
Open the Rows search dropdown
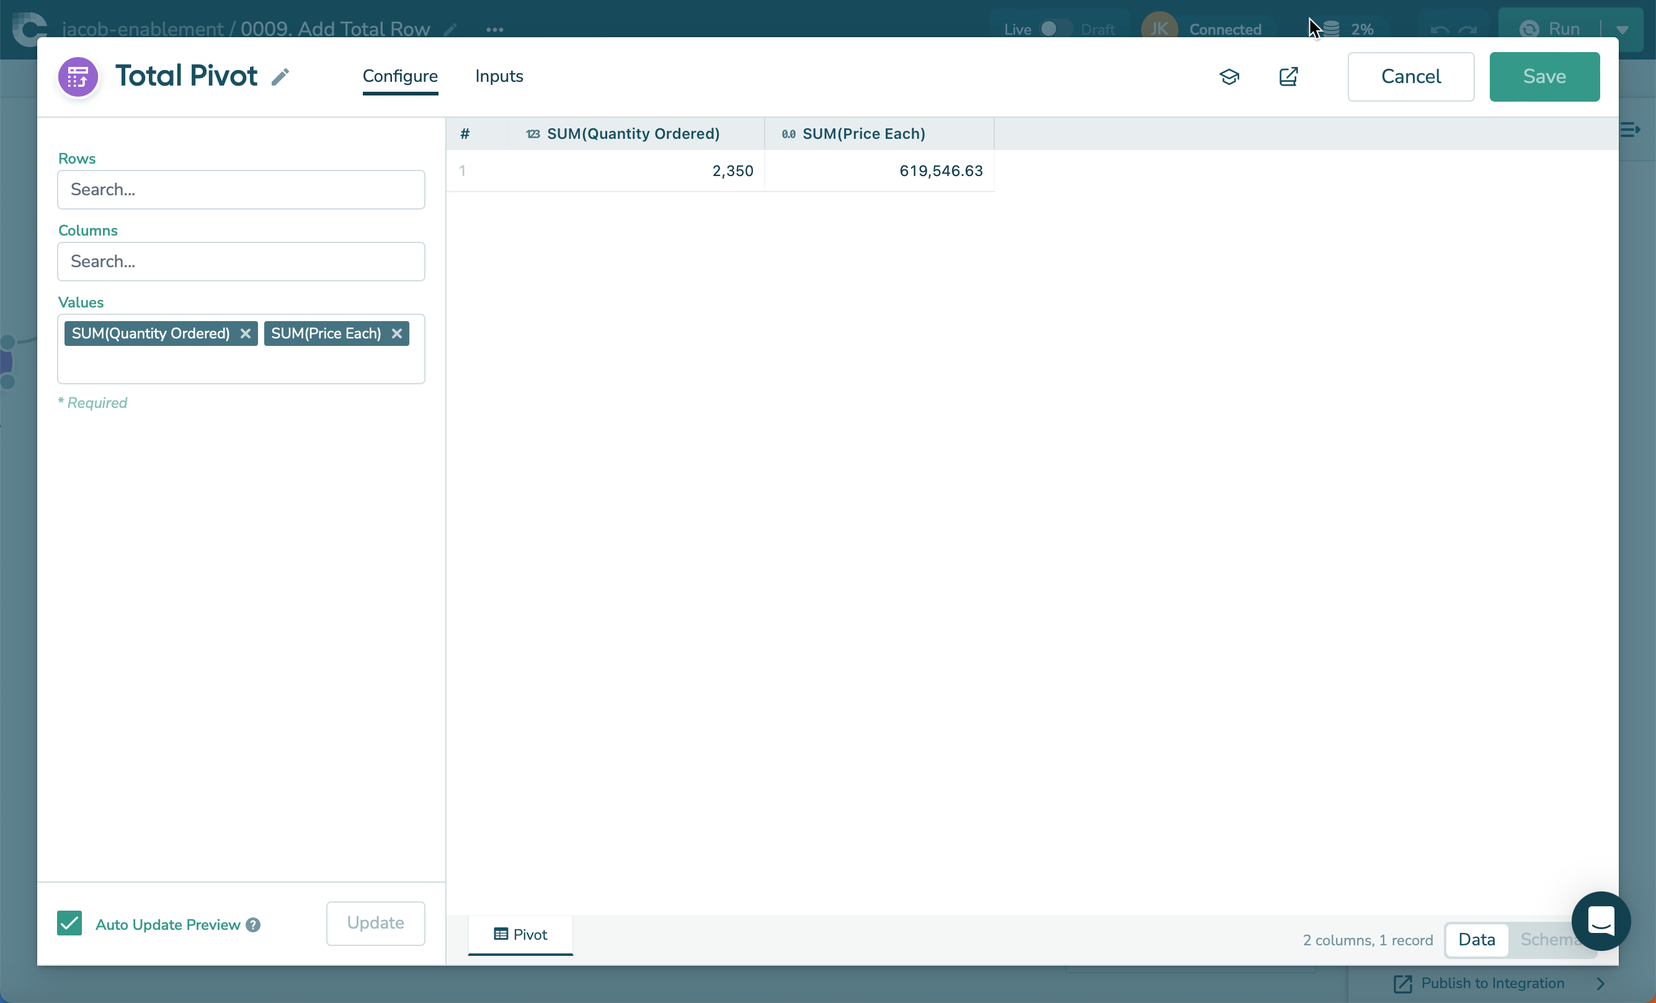click(241, 190)
